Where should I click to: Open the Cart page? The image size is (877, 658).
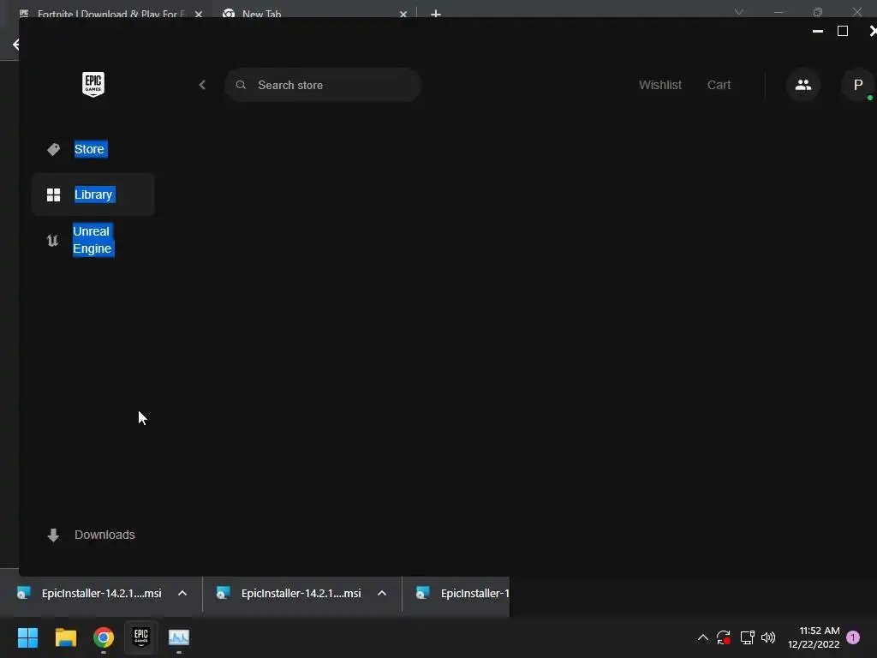tap(719, 85)
